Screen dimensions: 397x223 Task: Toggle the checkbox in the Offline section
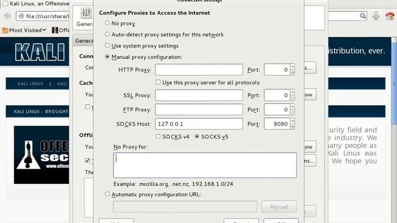click(x=87, y=160)
